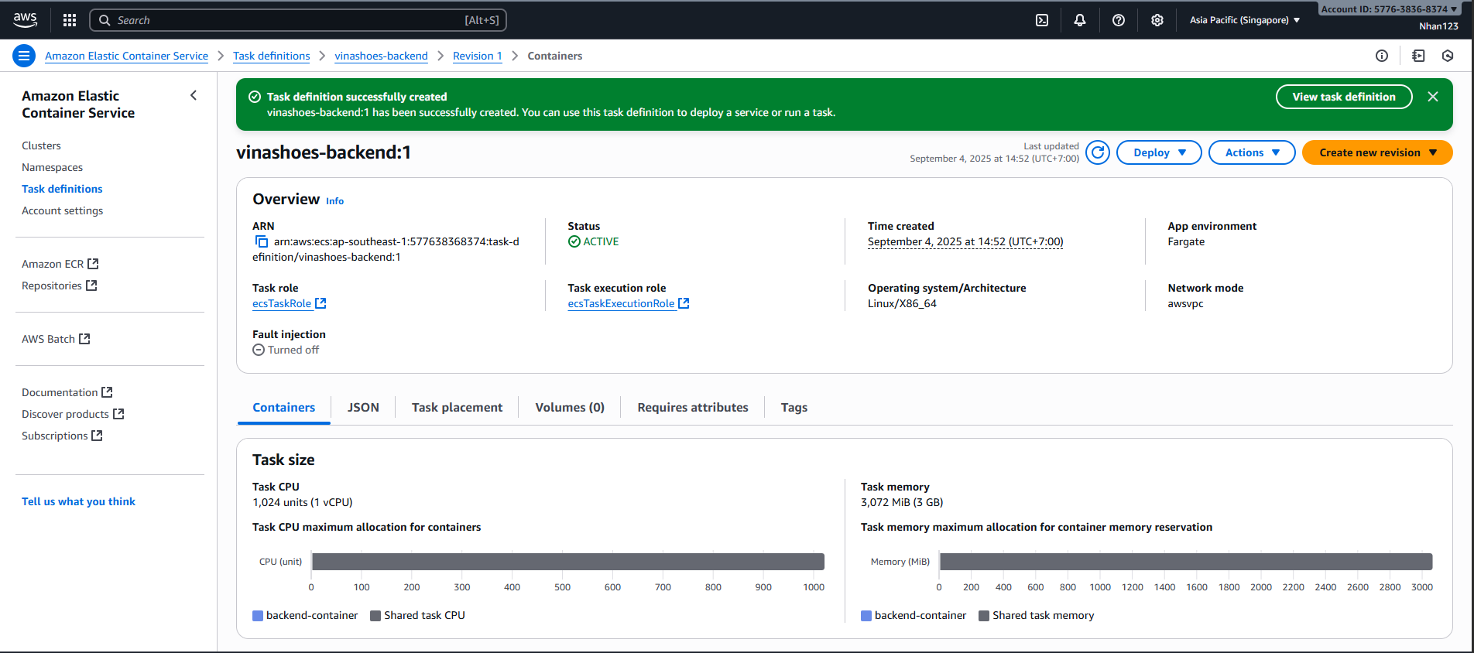The width and height of the screenshot is (1474, 653).
Task: Select Task definitions in sidebar
Action: [62, 189]
